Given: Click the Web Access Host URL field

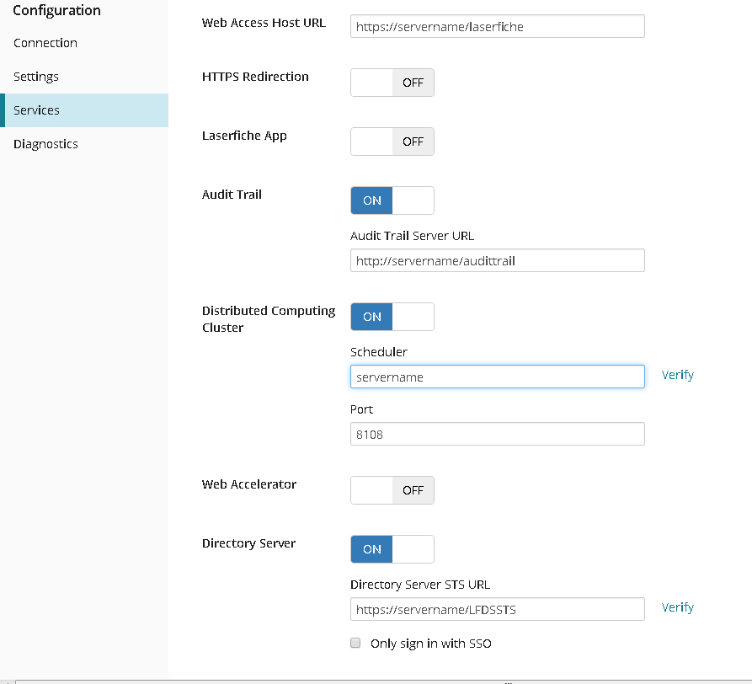Looking at the screenshot, I should [498, 26].
